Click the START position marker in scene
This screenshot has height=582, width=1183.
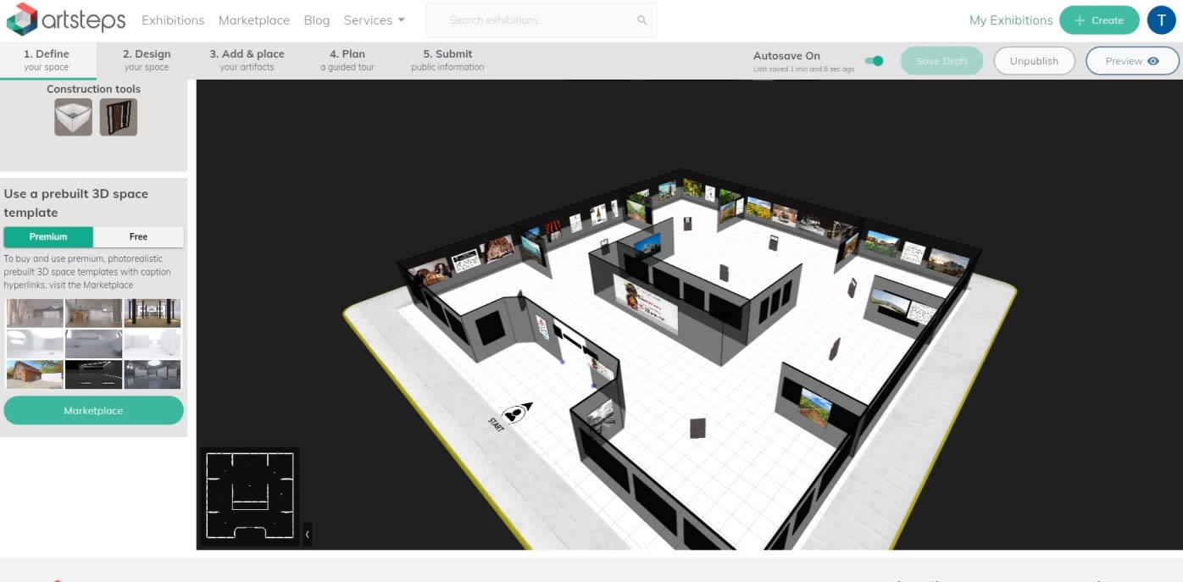(x=515, y=413)
